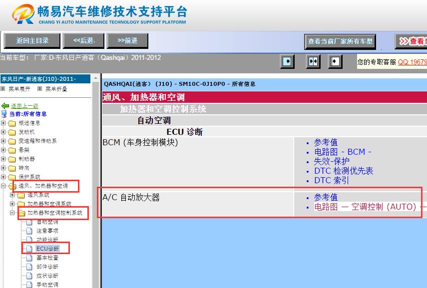Expand the 转向 tree node
This screenshot has width=427, height=288.
pyautogui.click(x=3, y=168)
